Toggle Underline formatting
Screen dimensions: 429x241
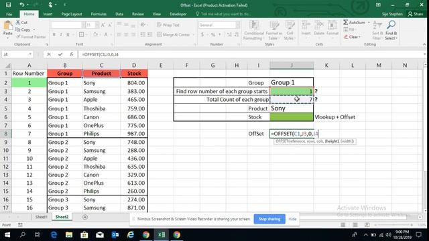68,34
